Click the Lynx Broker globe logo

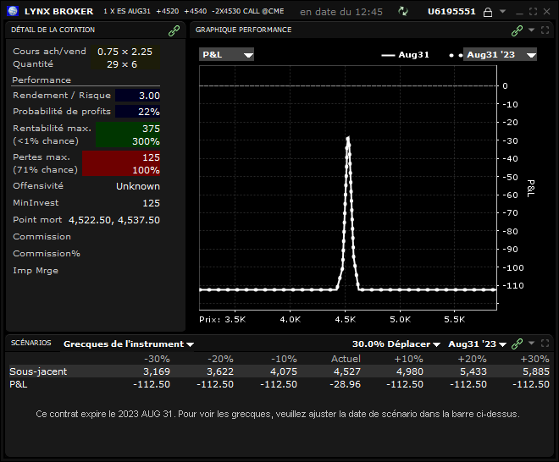[12, 11]
